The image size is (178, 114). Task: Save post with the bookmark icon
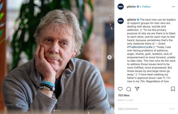pos(173,89)
